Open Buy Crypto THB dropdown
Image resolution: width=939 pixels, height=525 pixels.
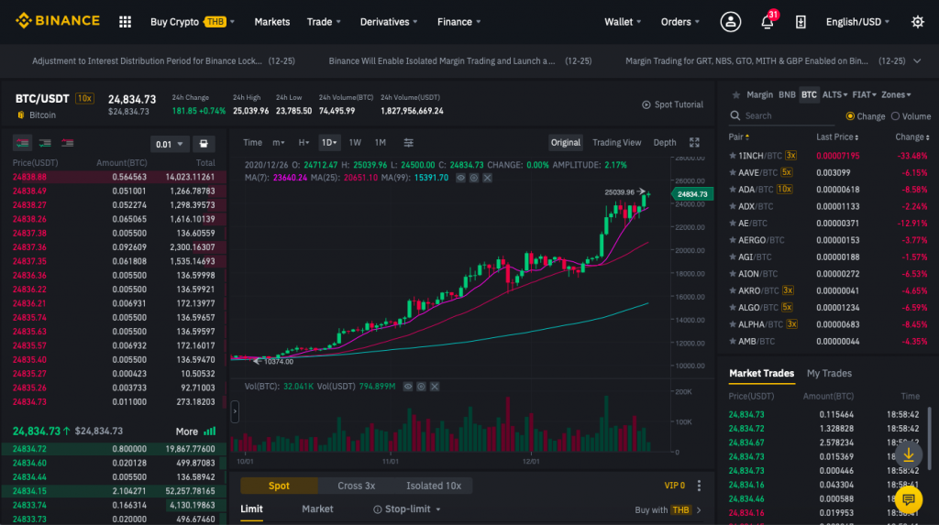click(193, 22)
